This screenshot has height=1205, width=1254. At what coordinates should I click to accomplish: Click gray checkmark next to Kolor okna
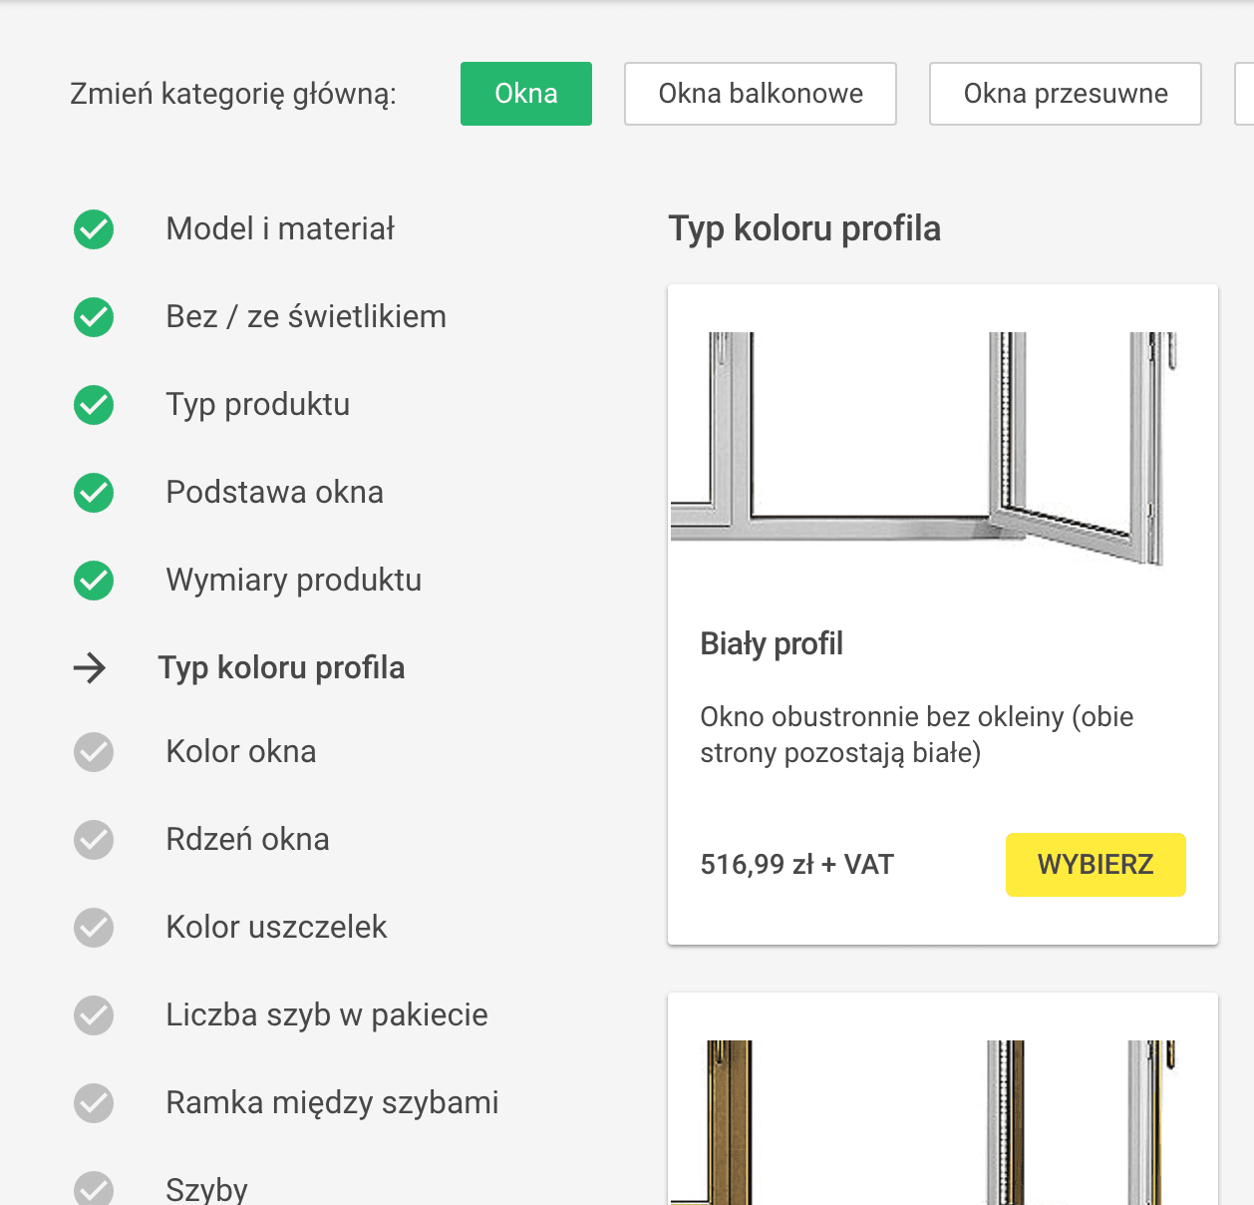tap(94, 752)
